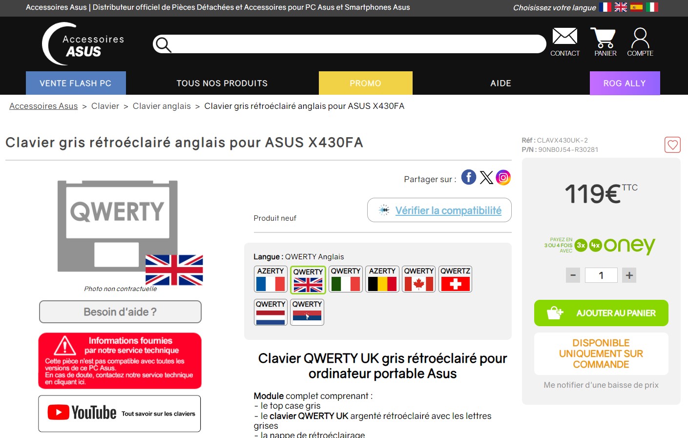Click the Oney payment logo
Screen dimensions: 688x438
point(629,245)
